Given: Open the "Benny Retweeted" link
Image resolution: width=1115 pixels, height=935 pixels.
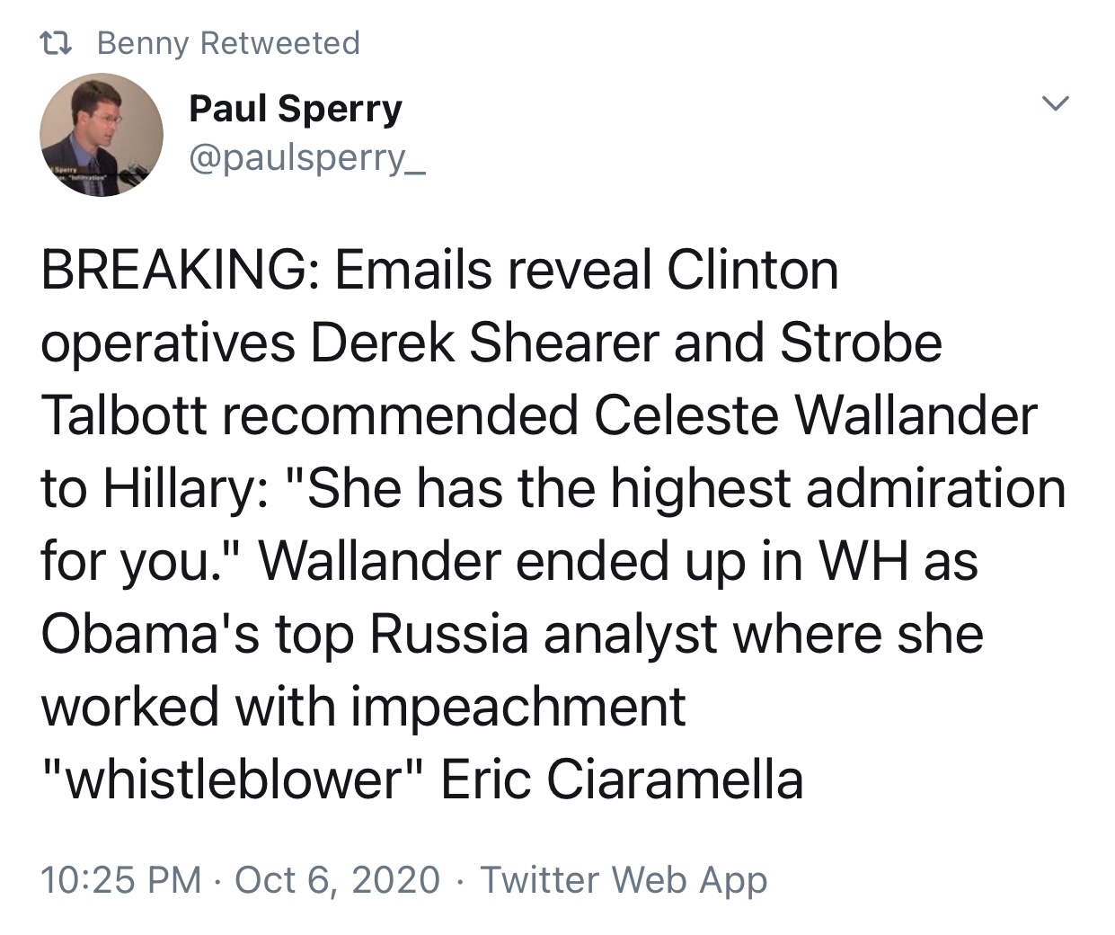Looking at the screenshot, I should tap(227, 43).
